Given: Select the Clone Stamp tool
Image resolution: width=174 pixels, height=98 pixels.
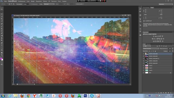Looking at the screenshot, I should [x=2, y=29].
